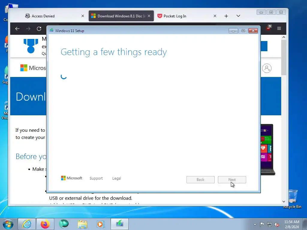Click the Support link in Windows 11 Setup
The width and height of the screenshot is (307, 230).
coord(96,178)
